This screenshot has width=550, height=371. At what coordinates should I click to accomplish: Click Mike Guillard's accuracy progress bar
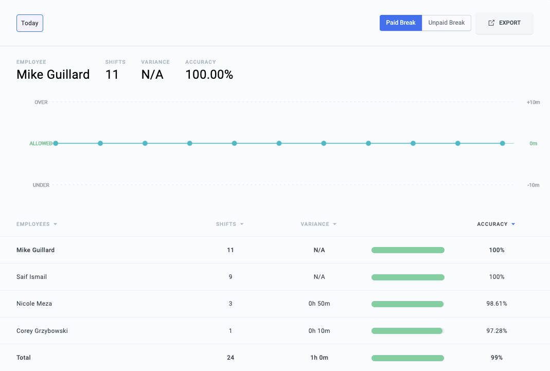click(x=407, y=250)
